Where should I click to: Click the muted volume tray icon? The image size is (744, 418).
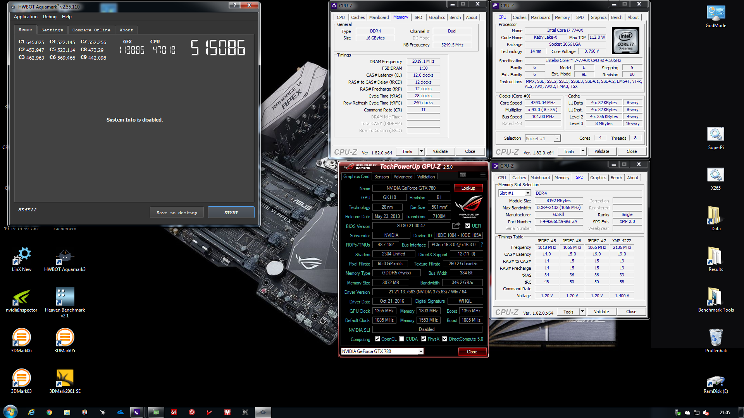706,413
